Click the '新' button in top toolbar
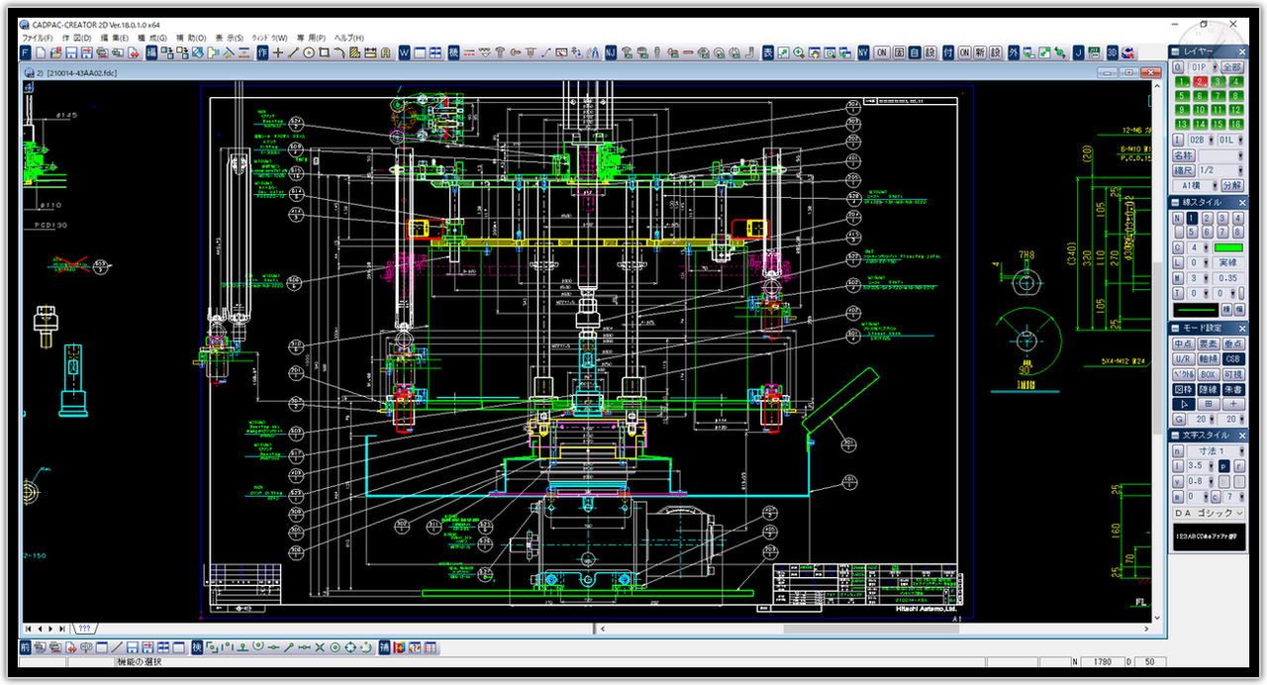 click(980, 51)
